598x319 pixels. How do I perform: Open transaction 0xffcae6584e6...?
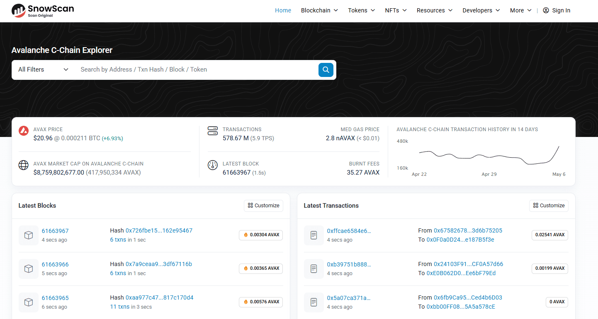[x=349, y=231]
